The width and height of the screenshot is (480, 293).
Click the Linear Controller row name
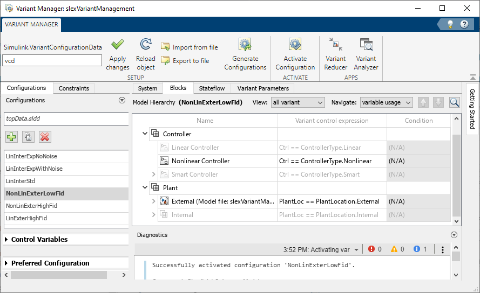pyautogui.click(x=195, y=147)
